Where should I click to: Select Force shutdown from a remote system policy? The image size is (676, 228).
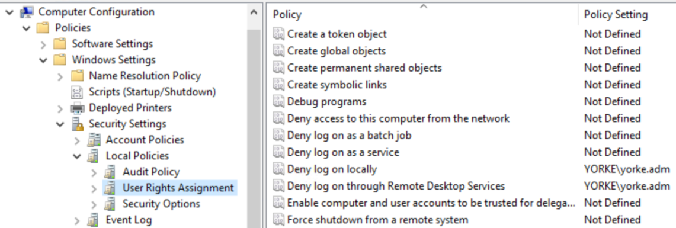(377, 220)
